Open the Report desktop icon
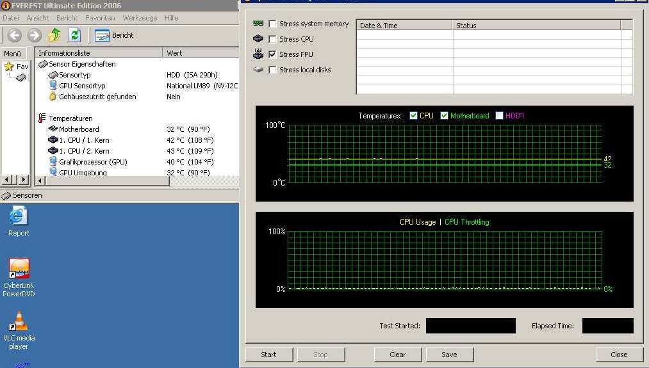This screenshot has width=649, height=368. coord(19,221)
